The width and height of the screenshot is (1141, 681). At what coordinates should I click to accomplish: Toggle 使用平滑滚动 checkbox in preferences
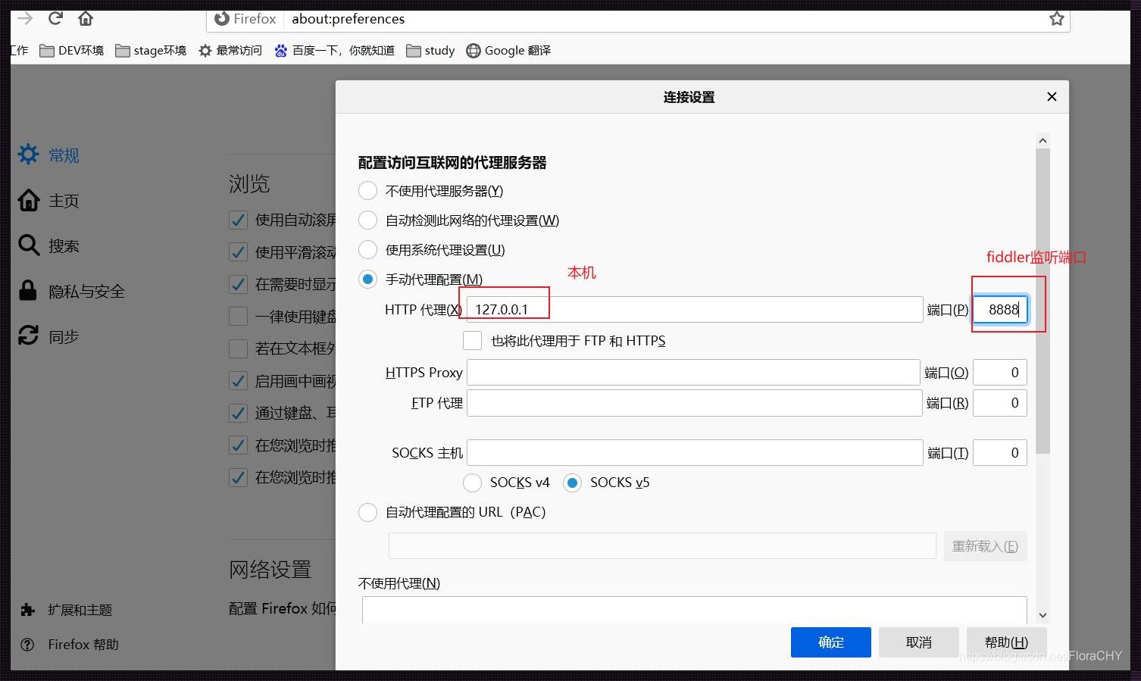coord(238,252)
